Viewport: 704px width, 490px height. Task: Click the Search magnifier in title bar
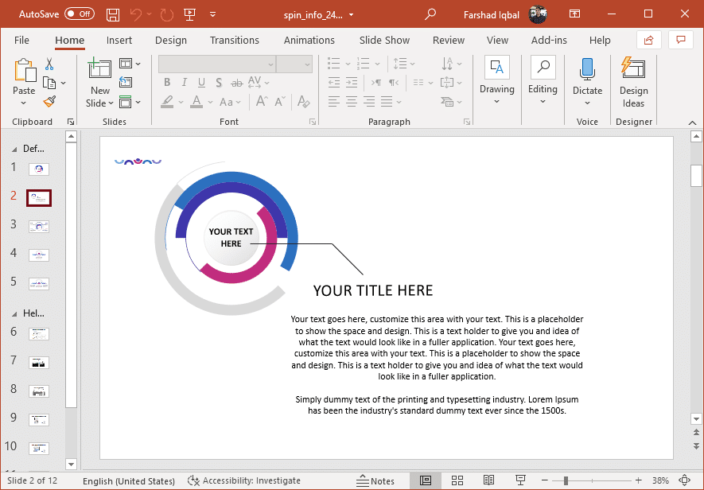point(430,14)
